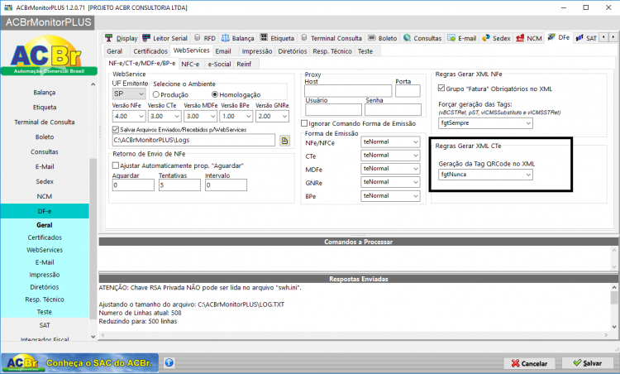Open MDFe Forma de Emissão dropdown
Viewport: 620px width, 374px height.
(390, 169)
